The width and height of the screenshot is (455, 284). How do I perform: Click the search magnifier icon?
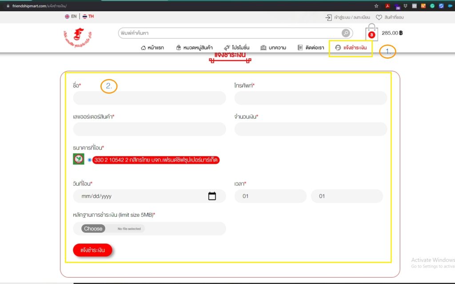tap(346, 33)
